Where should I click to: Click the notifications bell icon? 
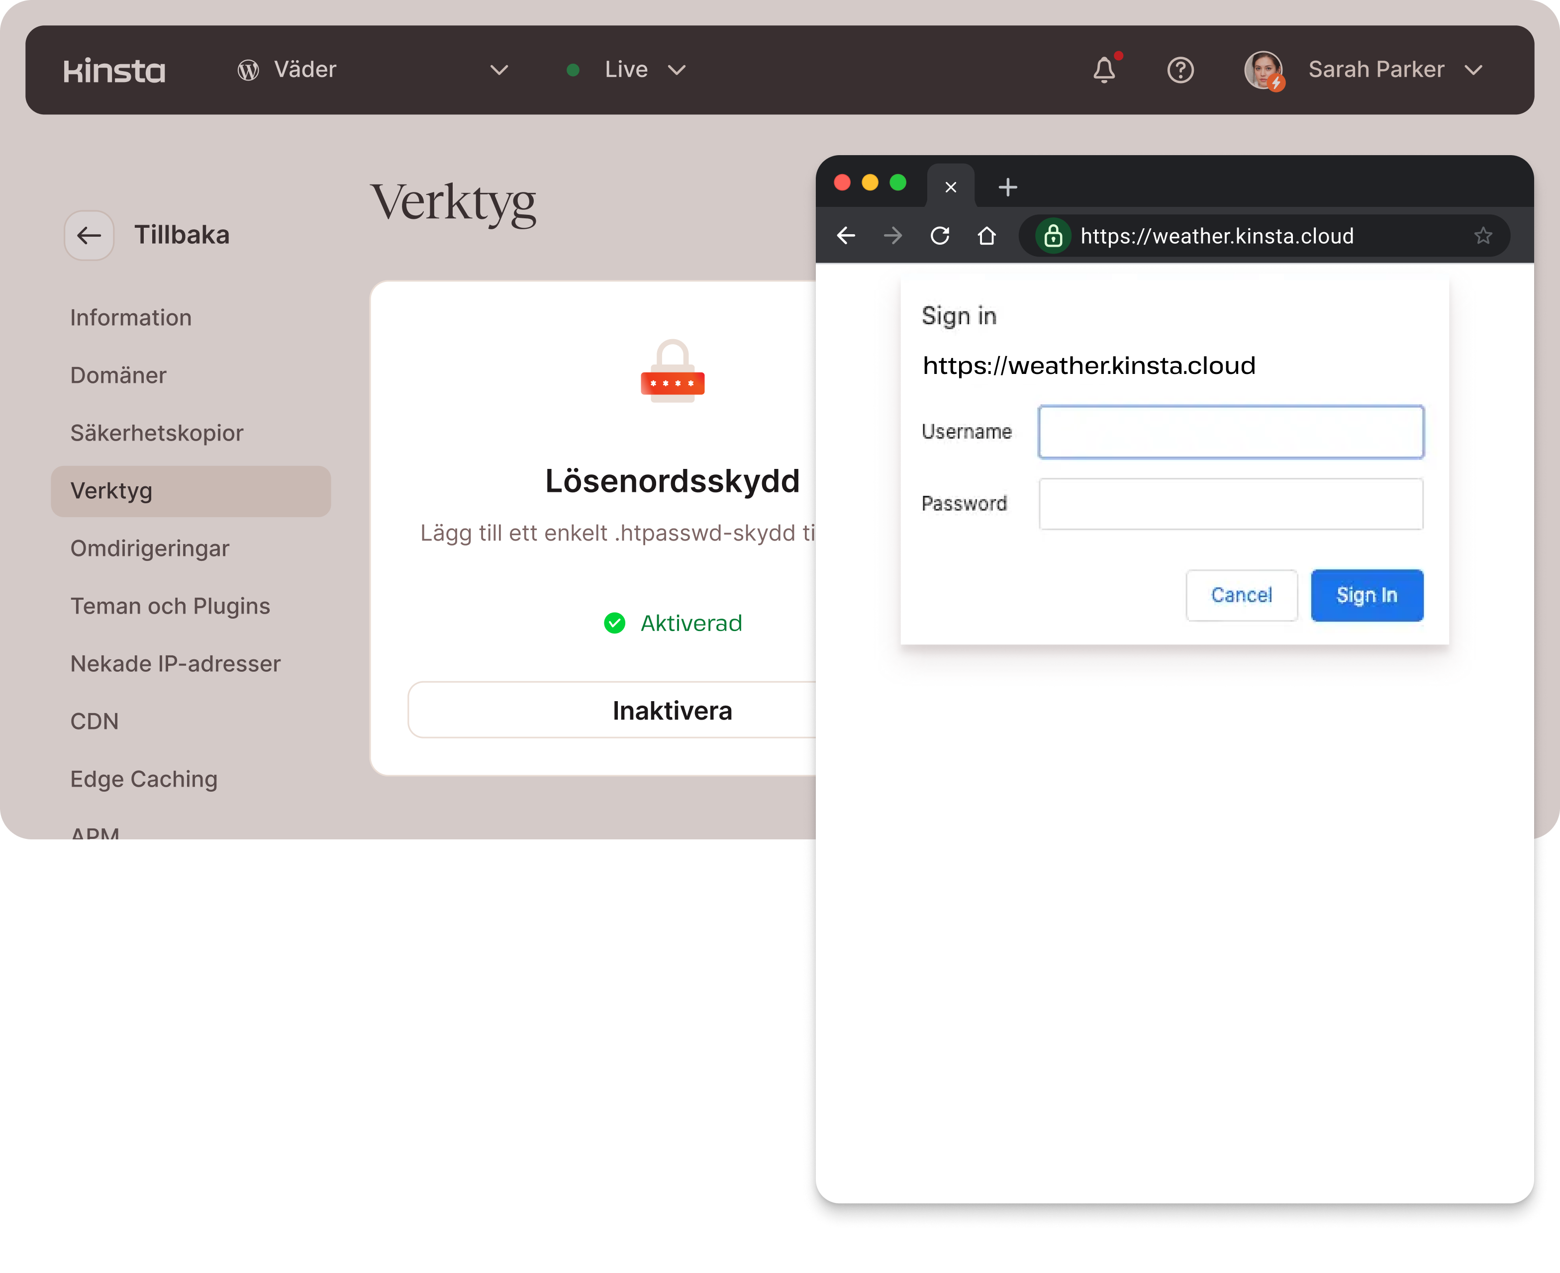click(1104, 71)
